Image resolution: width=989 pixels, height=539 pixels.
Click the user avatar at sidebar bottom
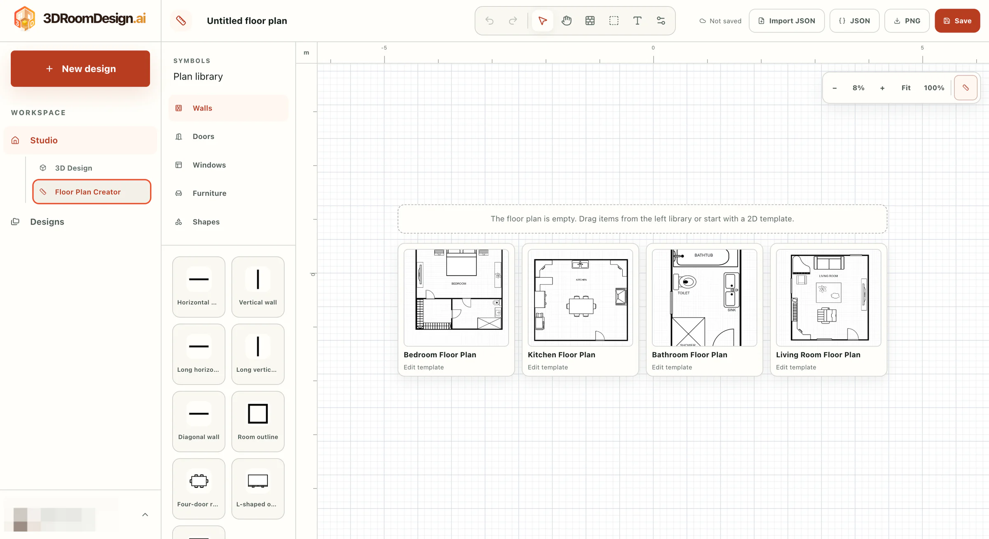(x=21, y=519)
